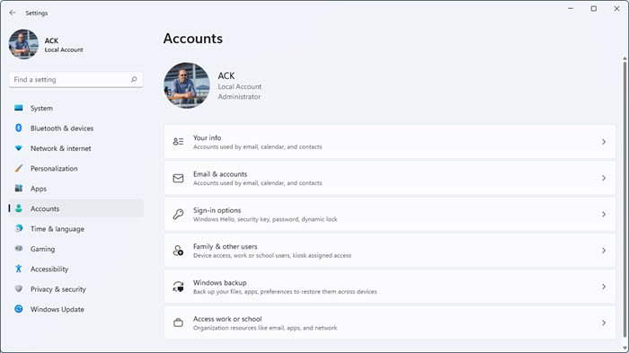Click the Gaming controller icon
The image size is (629, 353).
point(19,248)
